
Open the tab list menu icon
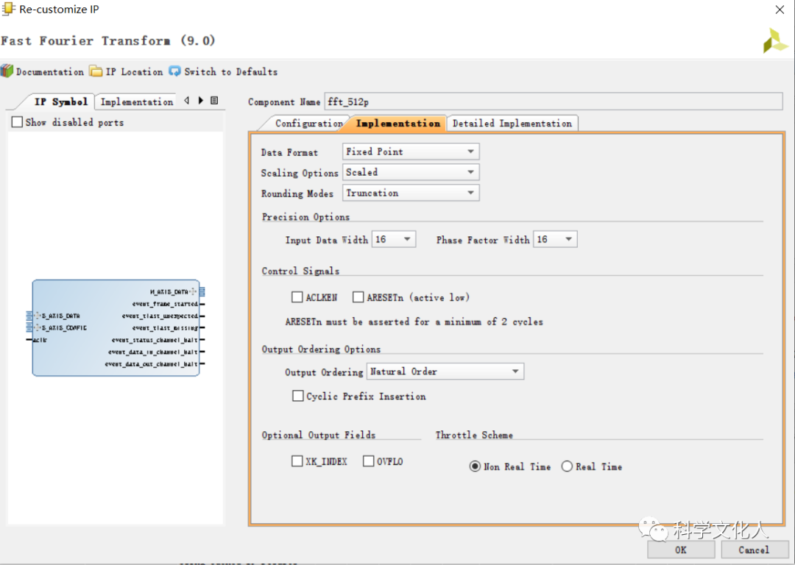214,101
